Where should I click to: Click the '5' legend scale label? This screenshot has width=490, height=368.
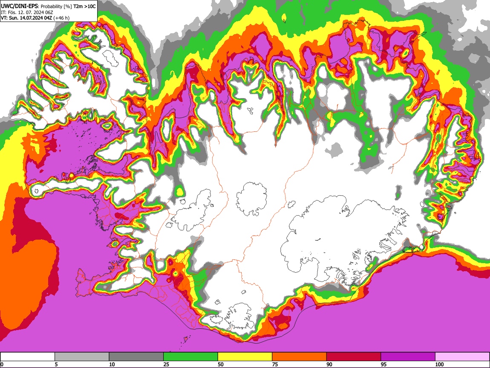(56, 364)
